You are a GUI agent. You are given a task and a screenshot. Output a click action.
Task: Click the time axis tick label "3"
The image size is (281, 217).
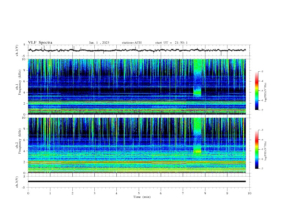pos(94,193)
